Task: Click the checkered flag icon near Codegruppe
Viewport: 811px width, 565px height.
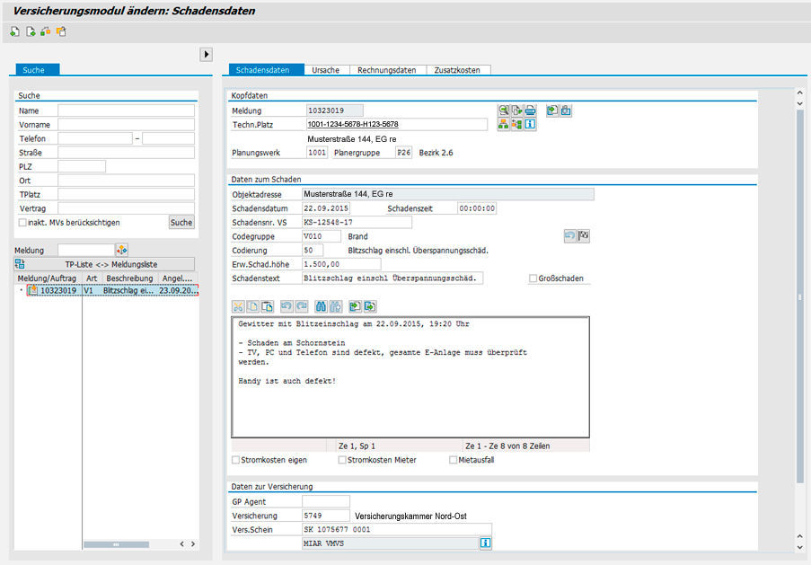Action: 584,236
